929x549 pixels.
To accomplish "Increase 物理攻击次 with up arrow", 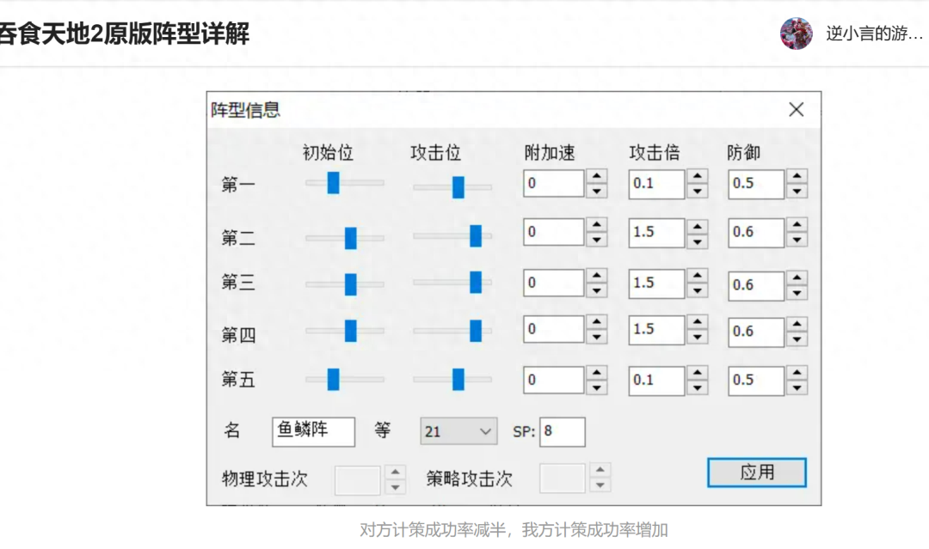I will pyautogui.click(x=395, y=472).
